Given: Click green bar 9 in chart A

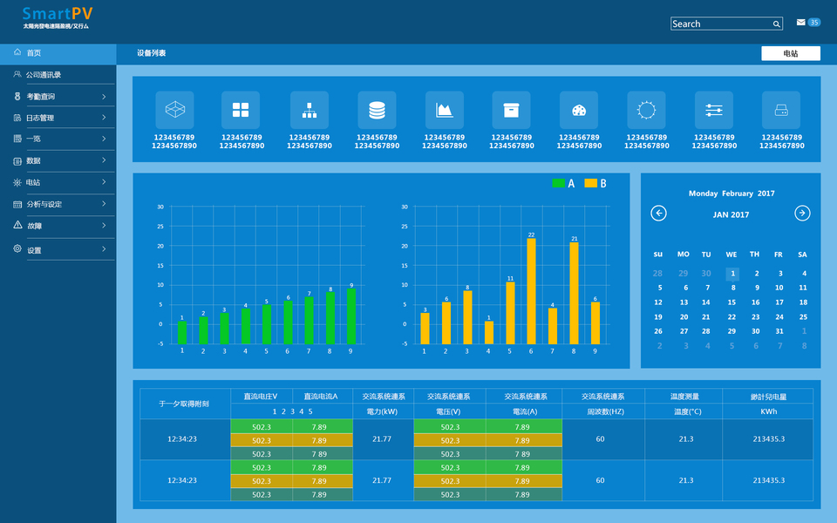Looking at the screenshot, I should pos(351,316).
